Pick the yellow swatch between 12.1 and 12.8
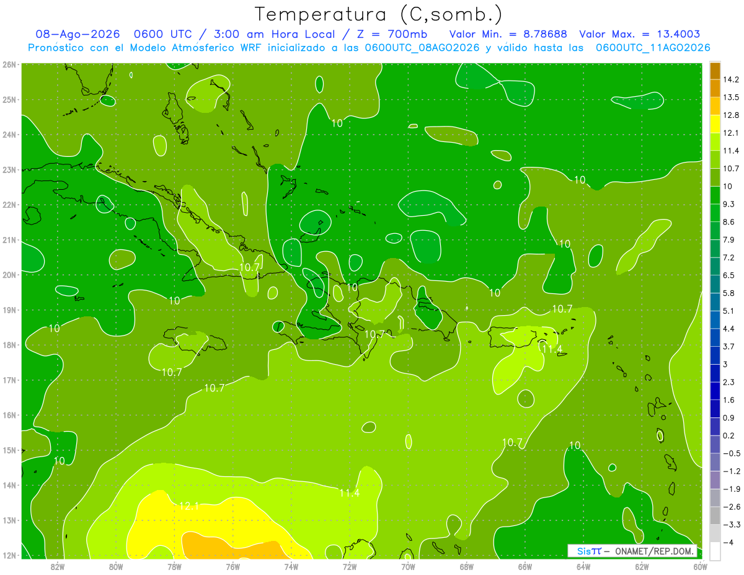The height and width of the screenshot is (575, 744). [715, 124]
